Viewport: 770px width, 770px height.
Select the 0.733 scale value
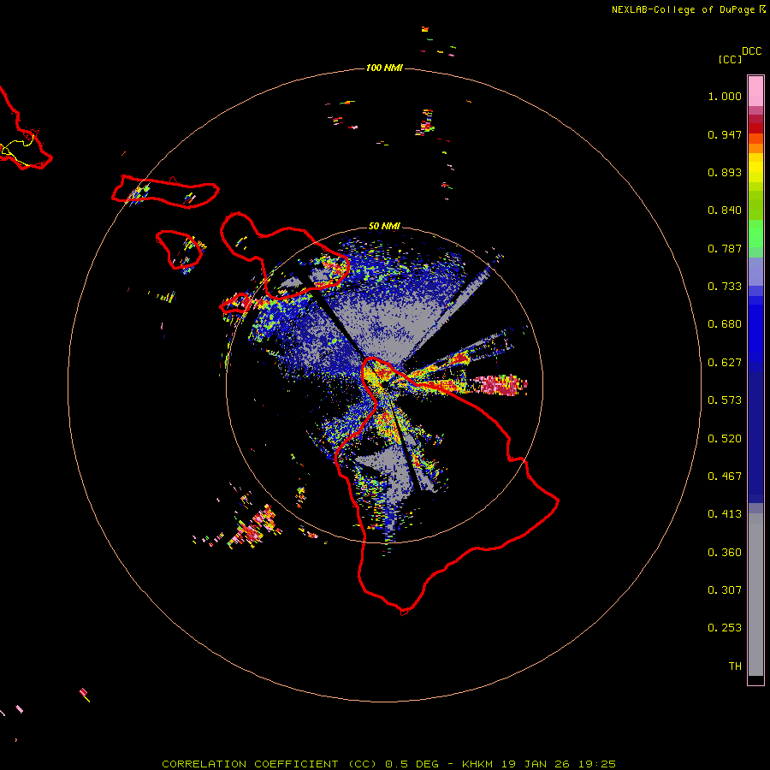(725, 287)
